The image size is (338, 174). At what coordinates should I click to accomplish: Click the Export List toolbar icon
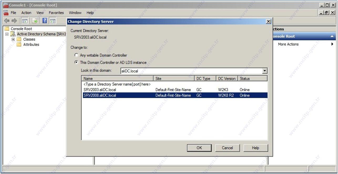pyautogui.click(x=34, y=21)
